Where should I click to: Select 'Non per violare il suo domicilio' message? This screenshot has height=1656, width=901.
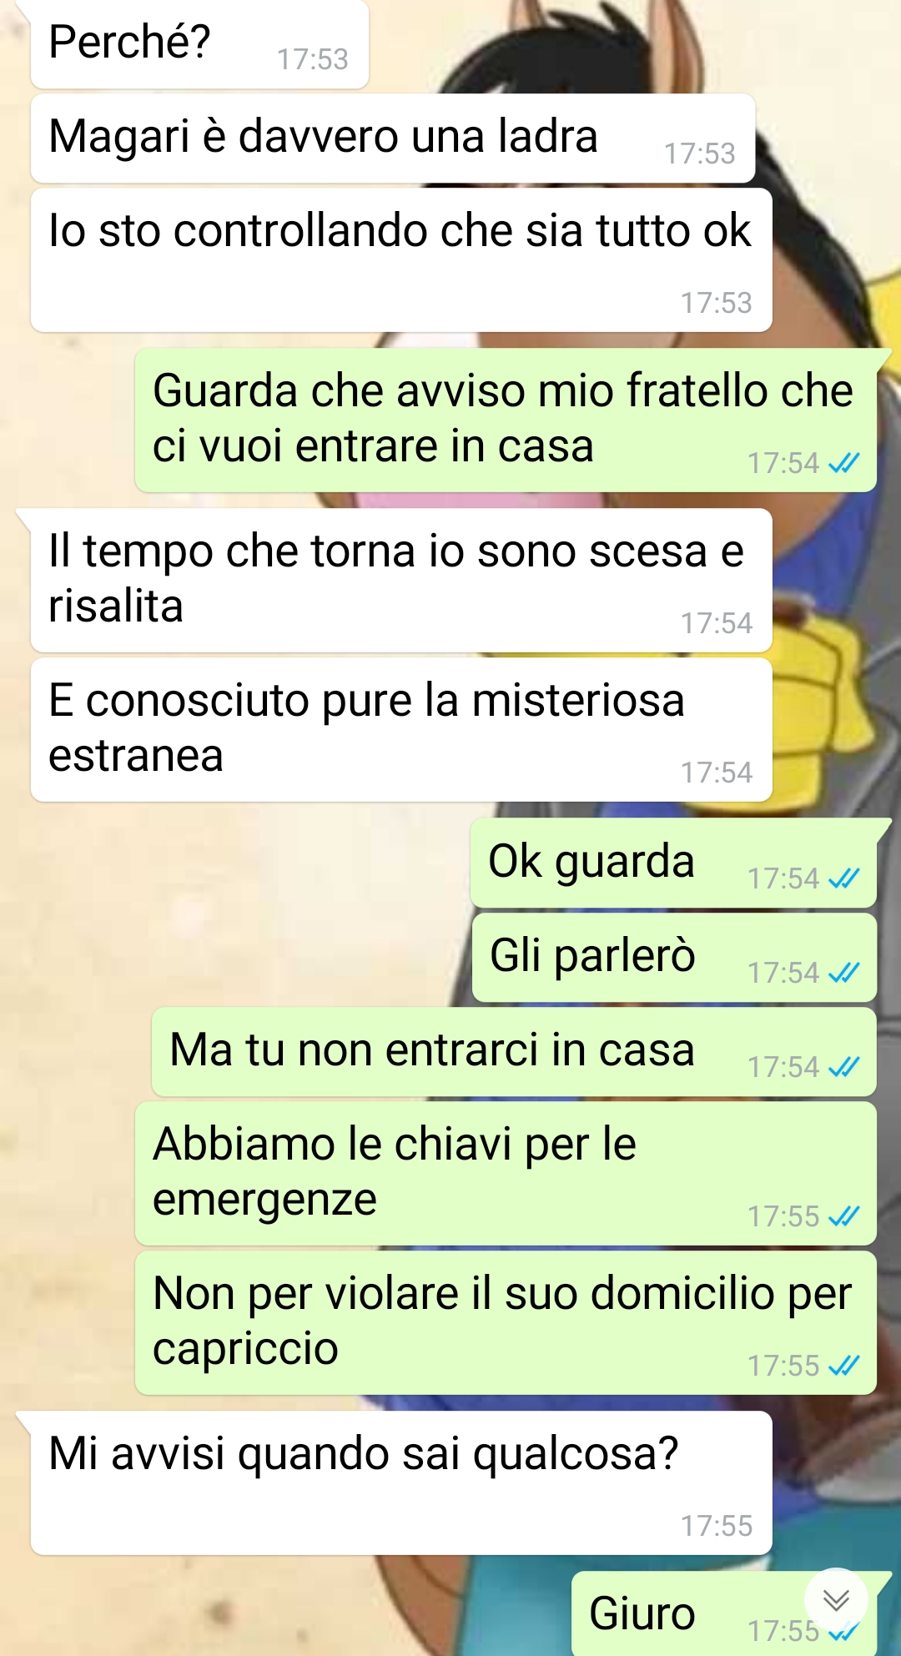tap(506, 1323)
